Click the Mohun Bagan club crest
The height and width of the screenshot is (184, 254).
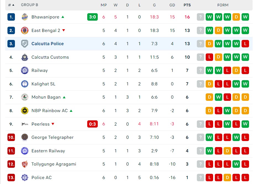coord(25,97)
